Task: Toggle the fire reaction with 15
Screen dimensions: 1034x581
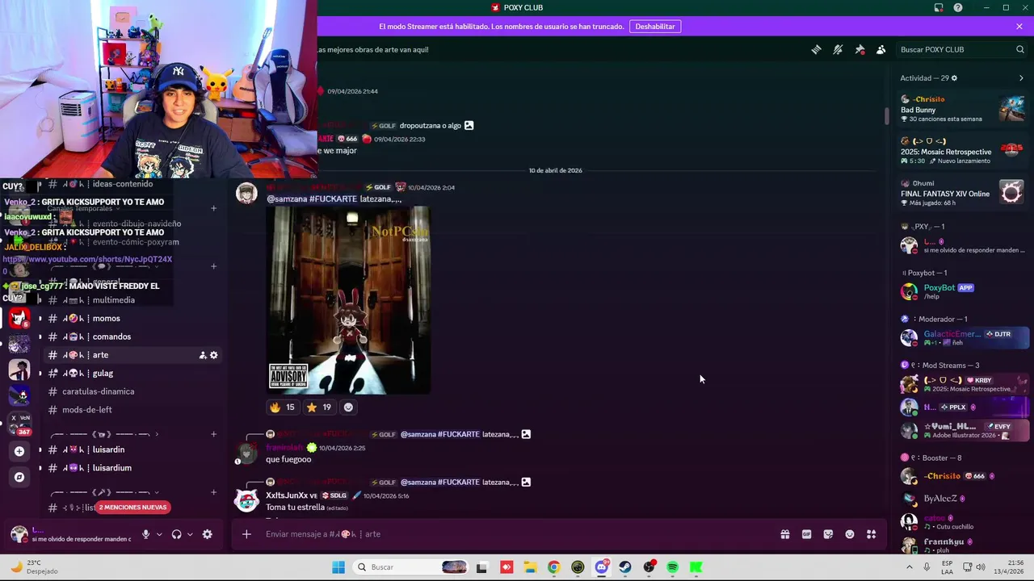Action: point(283,408)
